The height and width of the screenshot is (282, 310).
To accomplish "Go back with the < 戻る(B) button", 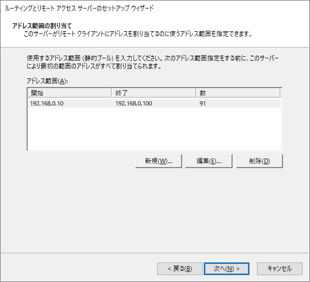I will (x=180, y=269).
